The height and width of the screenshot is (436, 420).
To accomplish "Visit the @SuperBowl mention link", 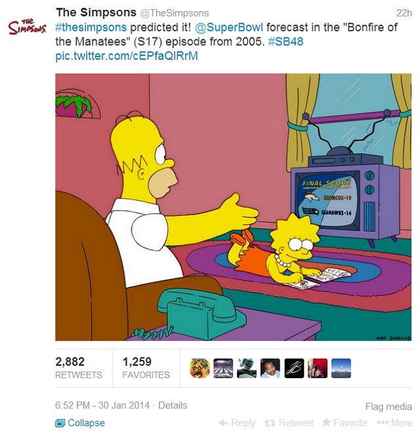I will tap(229, 28).
